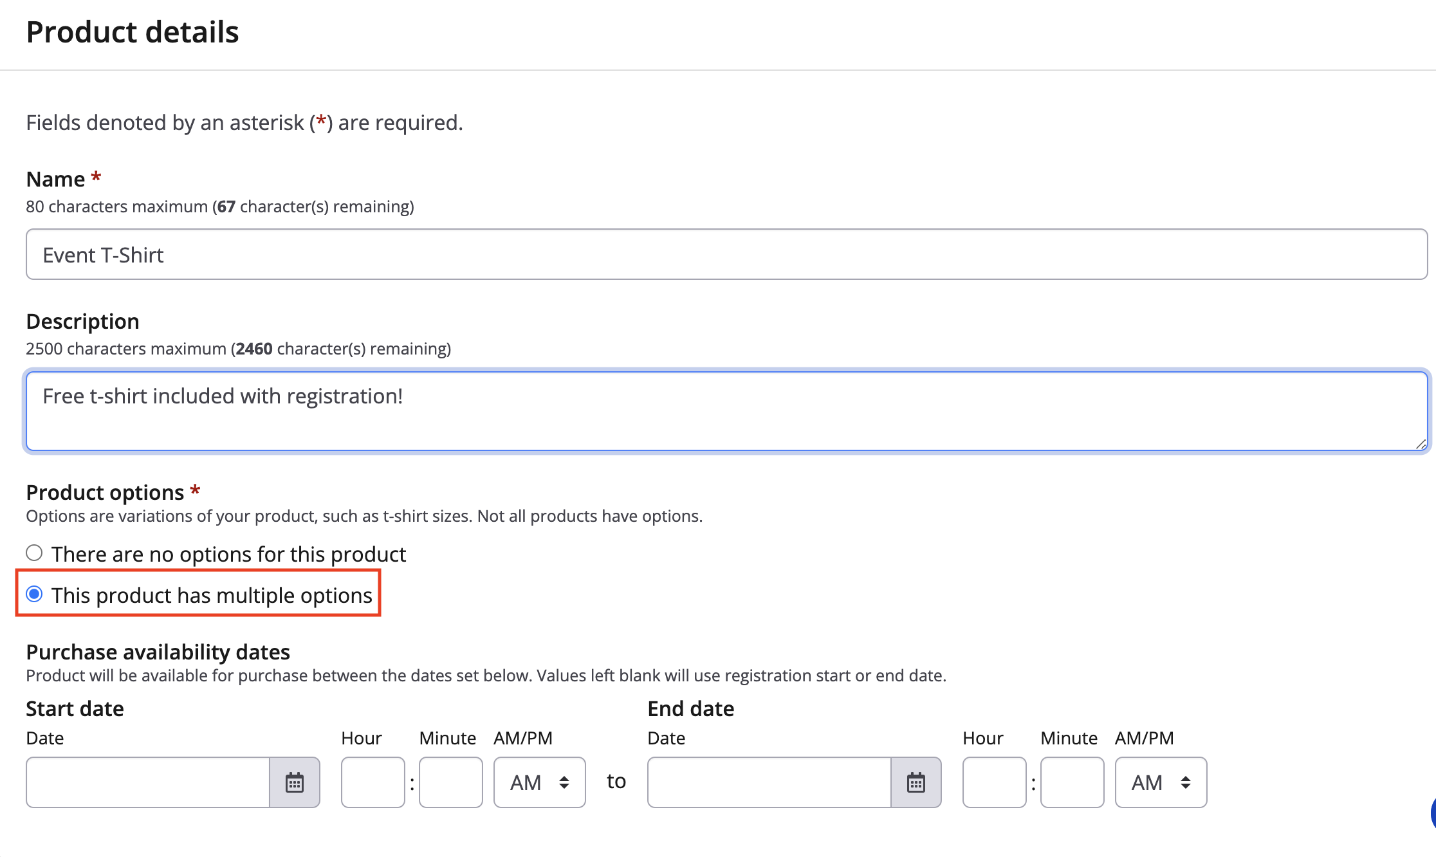1436x857 pixels.
Task: Click the 'Start date' label
Action: click(x=75, y=708)
